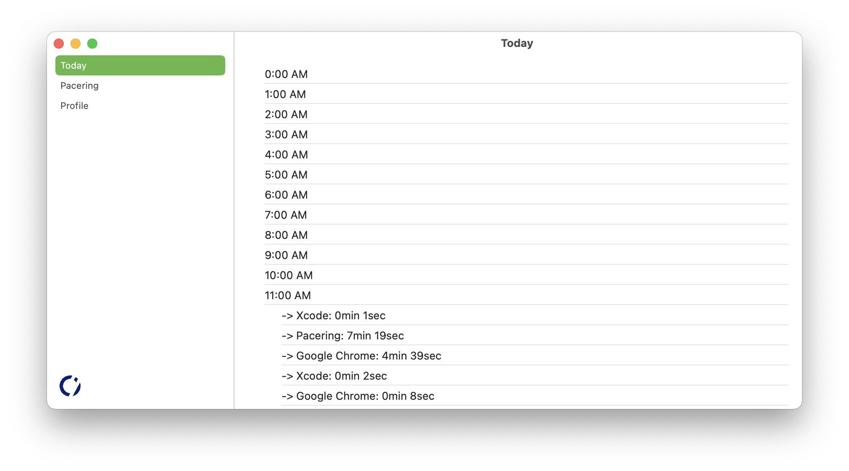The height and width of the screenshot is (471, 849).
Task: Click the green fullscreen window button
Action: tap(92, 44)
